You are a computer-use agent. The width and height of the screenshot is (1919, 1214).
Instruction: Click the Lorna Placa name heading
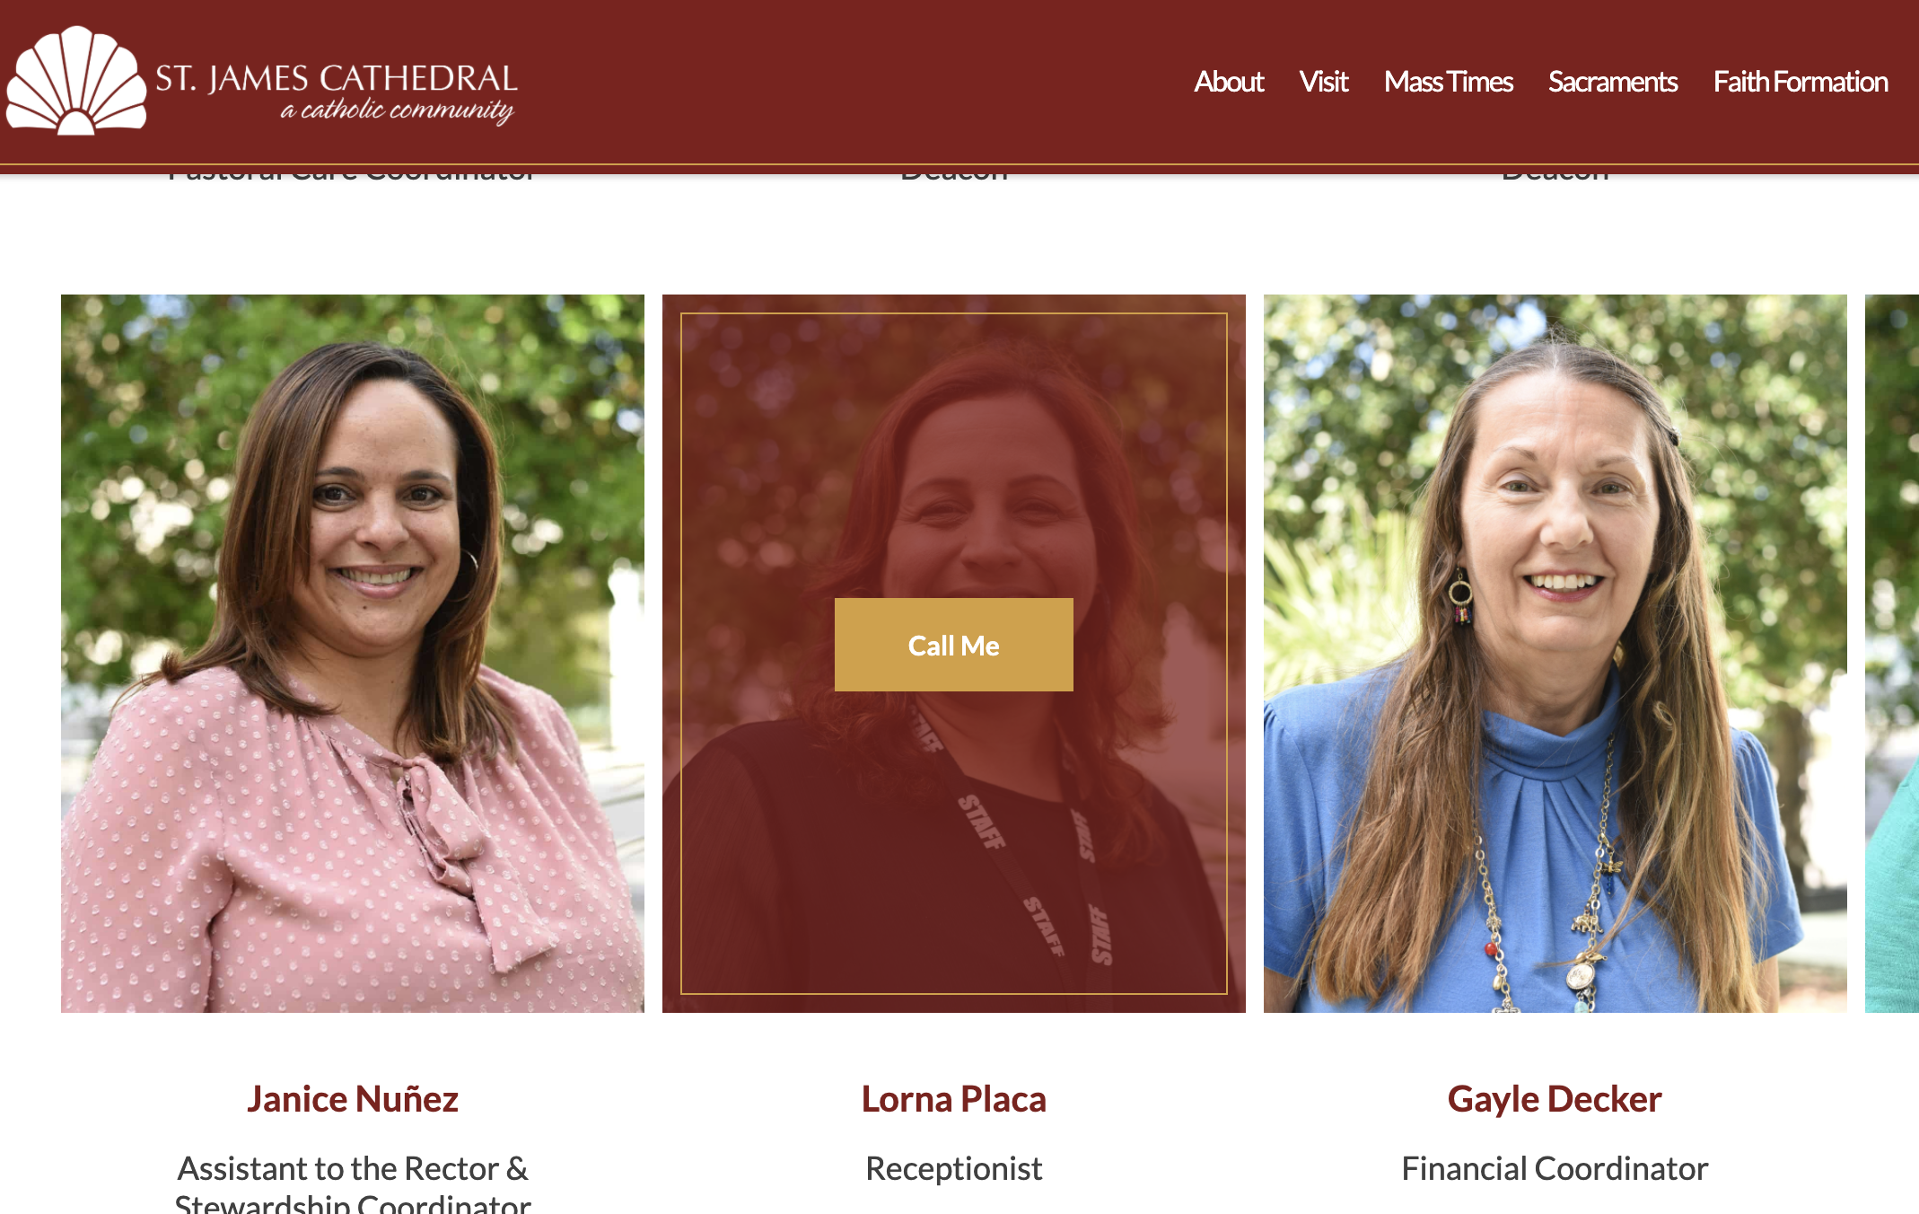coord(953,1099)
